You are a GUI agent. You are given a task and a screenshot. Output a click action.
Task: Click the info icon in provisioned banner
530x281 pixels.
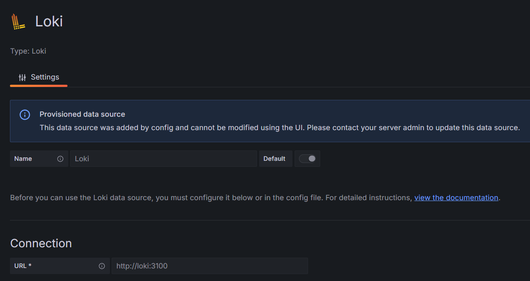[25, 115]
